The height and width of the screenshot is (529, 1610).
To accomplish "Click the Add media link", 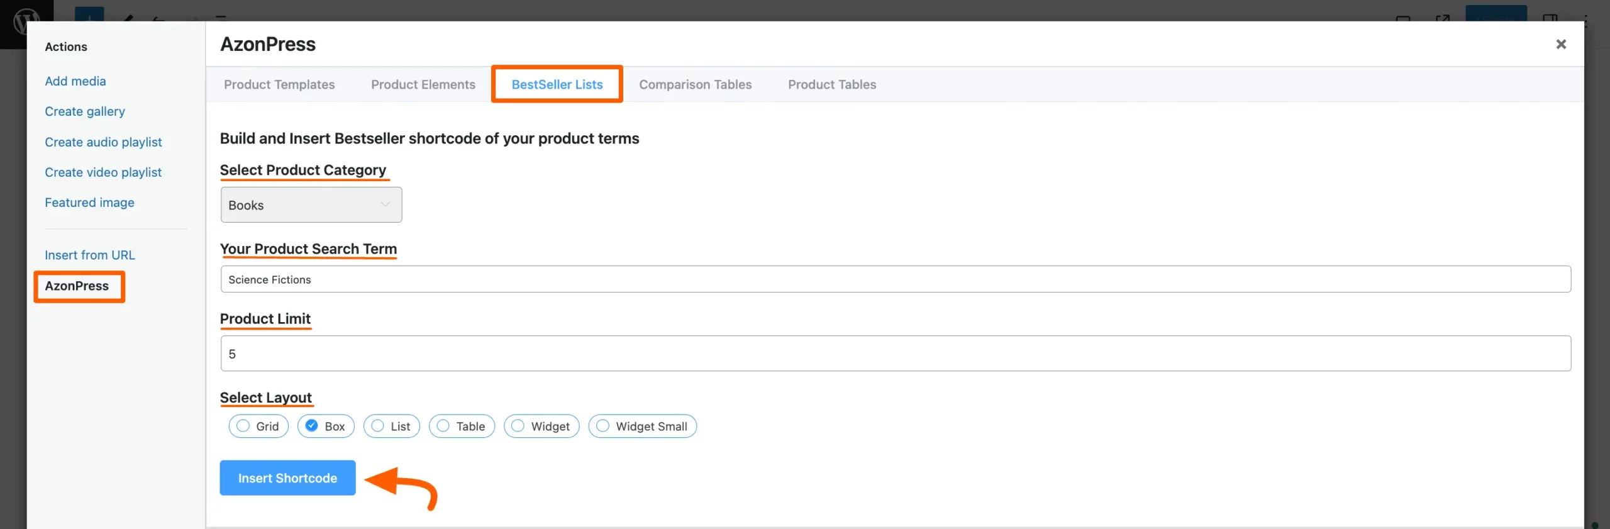I will pos(75,81).
